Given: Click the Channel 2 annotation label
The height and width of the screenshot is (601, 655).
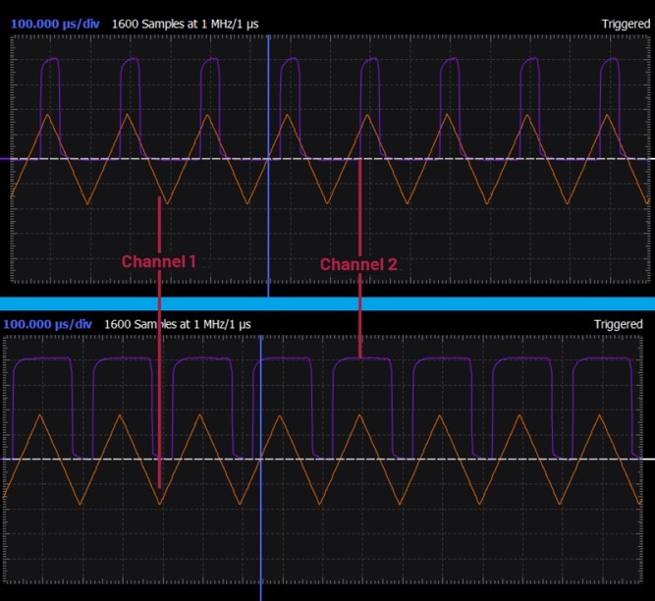Looking at the screenshot, I should 358,264.
